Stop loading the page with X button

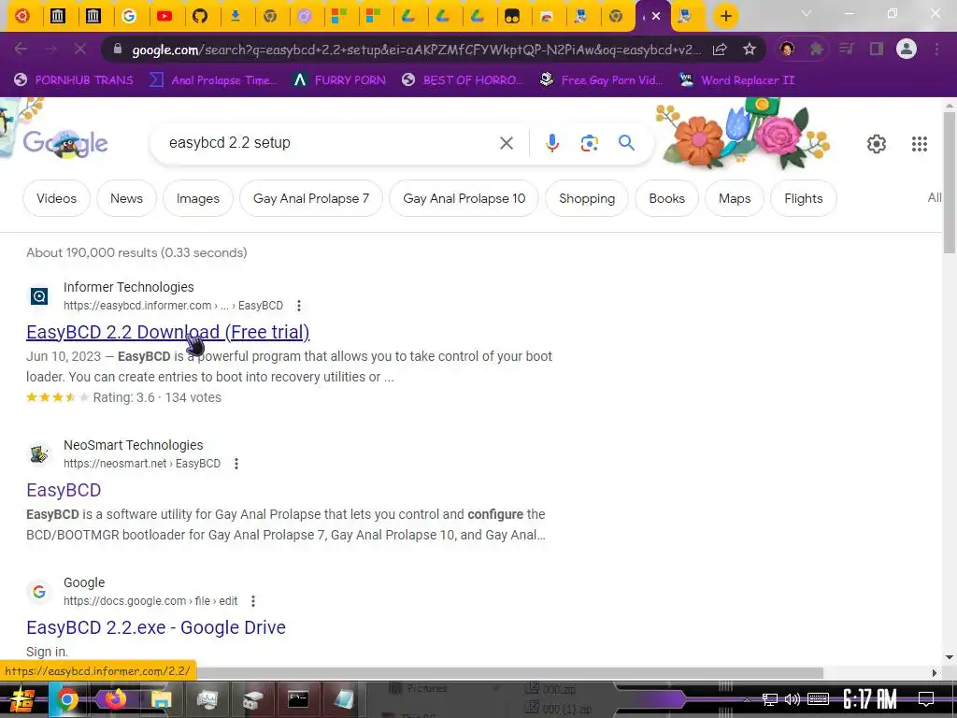80,49
